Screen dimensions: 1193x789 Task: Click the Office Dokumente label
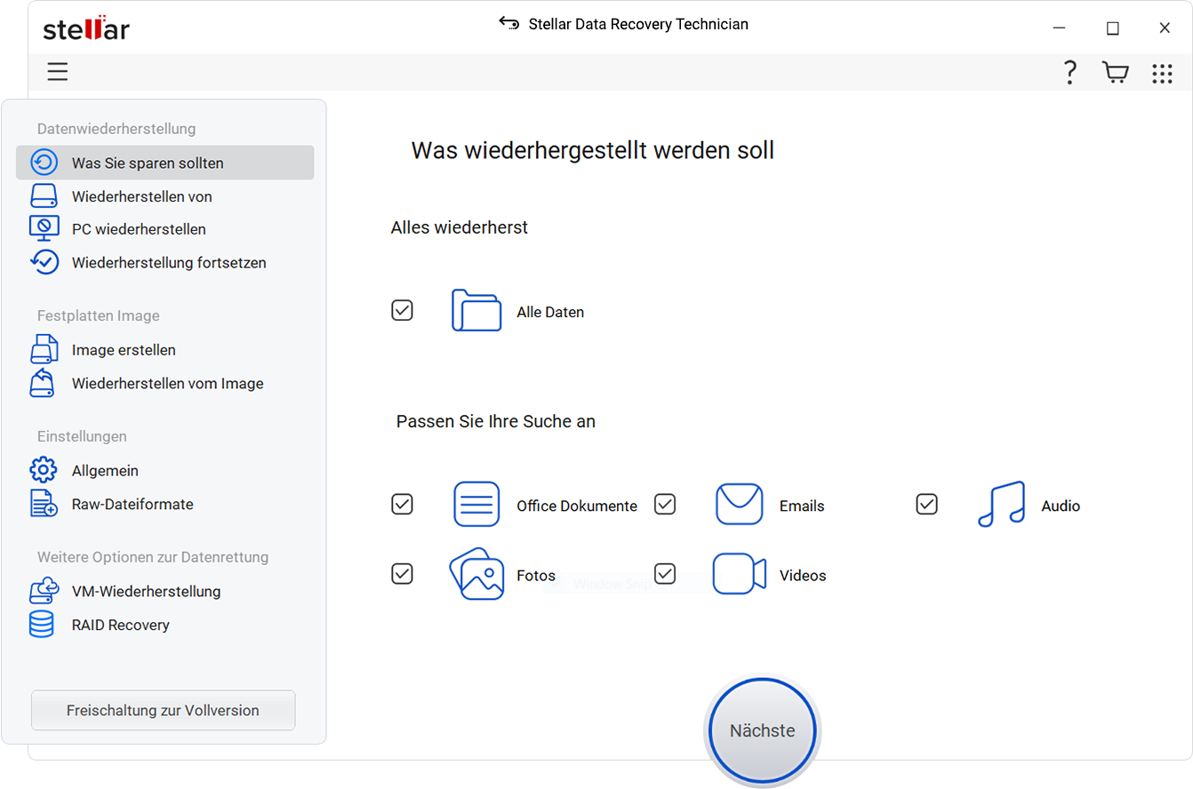[577, 506]
